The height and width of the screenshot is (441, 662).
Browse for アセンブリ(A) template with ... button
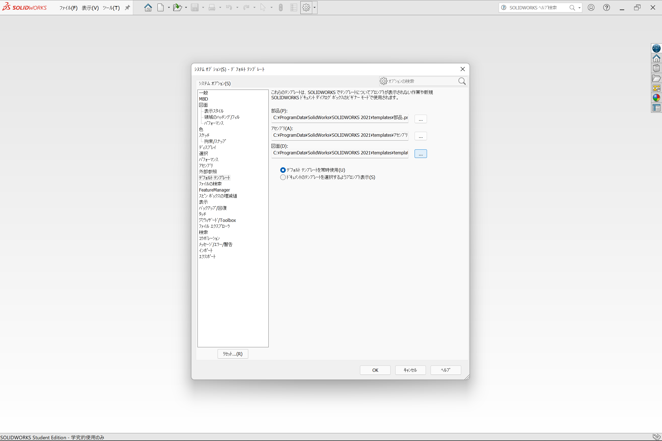pos(420,136)
